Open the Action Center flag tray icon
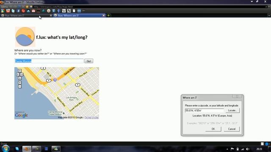The width and height of the screenshot is (271, 152). point(232,149)
